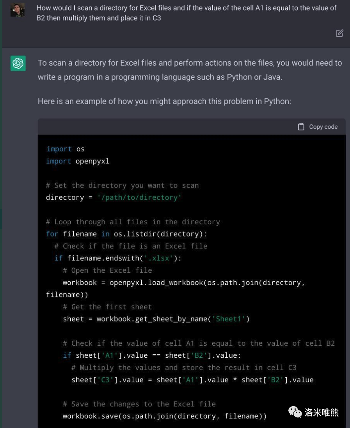Click the workbook.save code line
The height and width of the screenshot is (428, 350).
click(165, 416)
